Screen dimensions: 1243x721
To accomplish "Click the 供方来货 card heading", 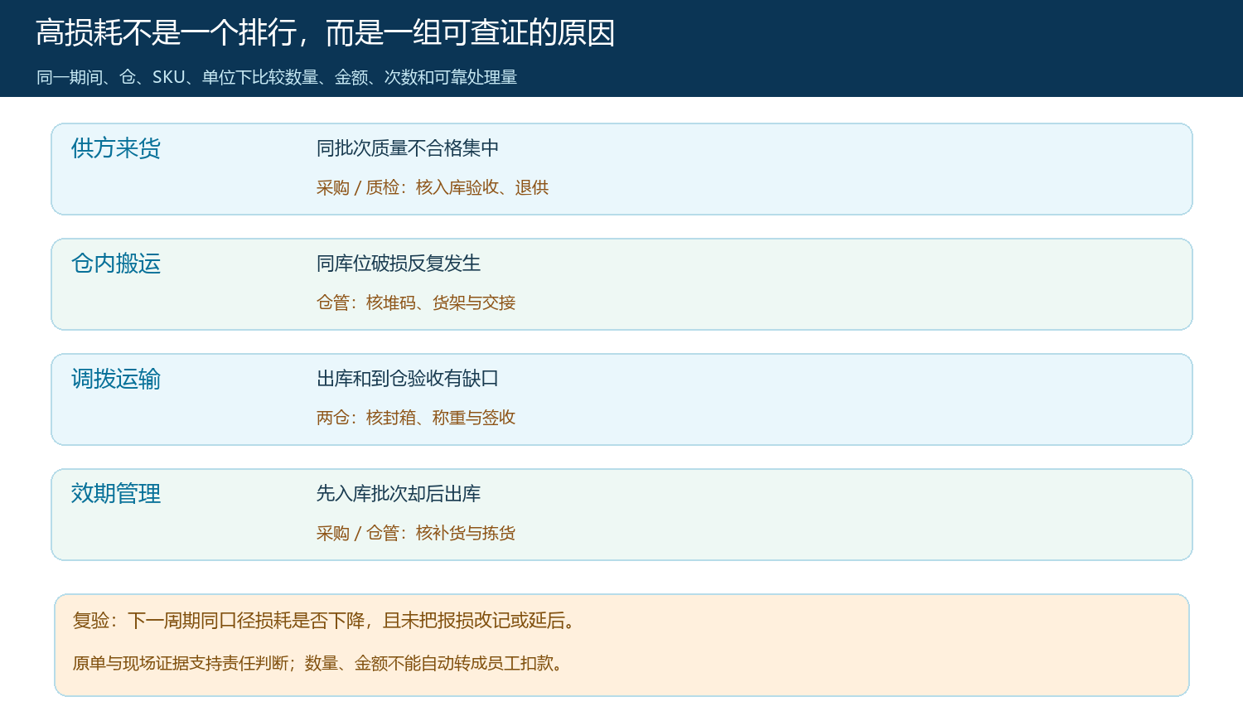I will pos(116,148).
